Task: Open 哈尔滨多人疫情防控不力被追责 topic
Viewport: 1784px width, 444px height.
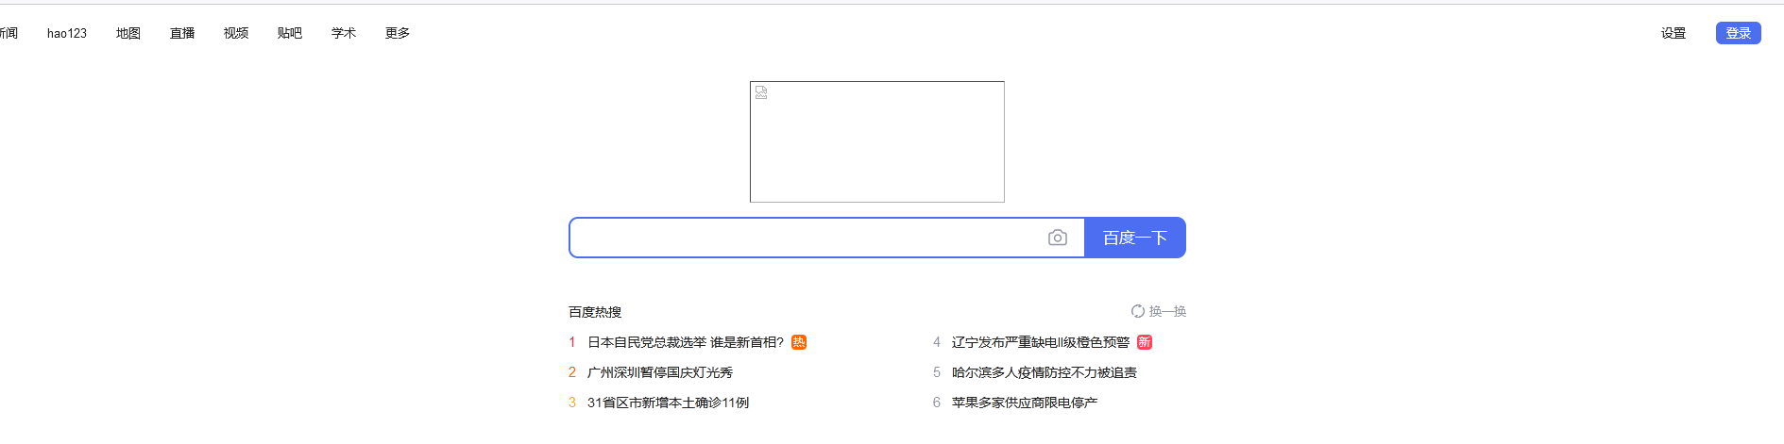Action: 1045,372
